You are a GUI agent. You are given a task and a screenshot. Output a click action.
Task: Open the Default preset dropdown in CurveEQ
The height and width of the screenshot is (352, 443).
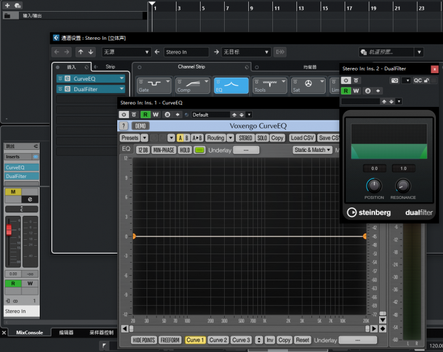pos(249,115)
